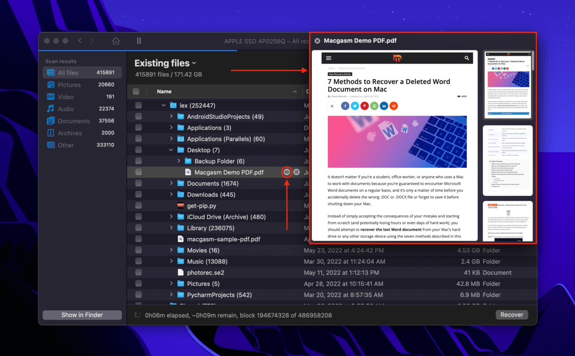This screenshot has height=356, width=575.
Task: Show the Audio scan results
Action: pyautogui.click(x=82, y=109)
